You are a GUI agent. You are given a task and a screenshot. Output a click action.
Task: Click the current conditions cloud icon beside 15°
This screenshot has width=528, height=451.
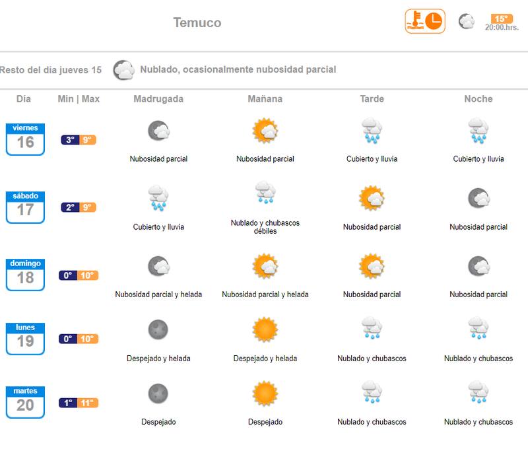pyautogui.click(x=467, y=21)
